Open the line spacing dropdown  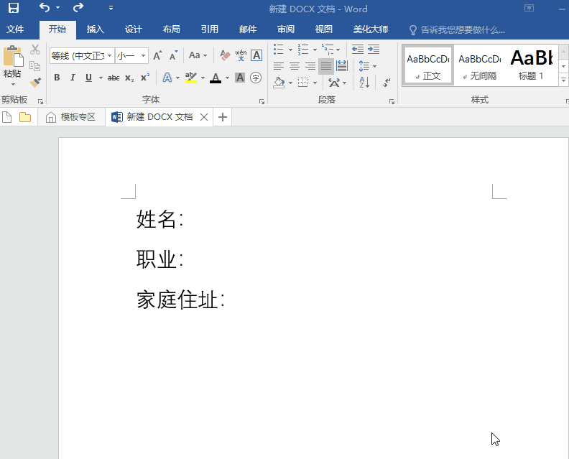click(x=367, y=66)
